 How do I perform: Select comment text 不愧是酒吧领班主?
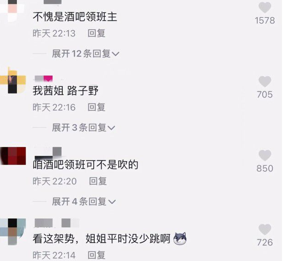click(x=75, y=17)
